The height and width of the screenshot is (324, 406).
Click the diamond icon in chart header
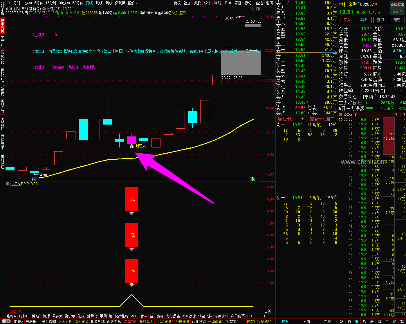[252, 9]
